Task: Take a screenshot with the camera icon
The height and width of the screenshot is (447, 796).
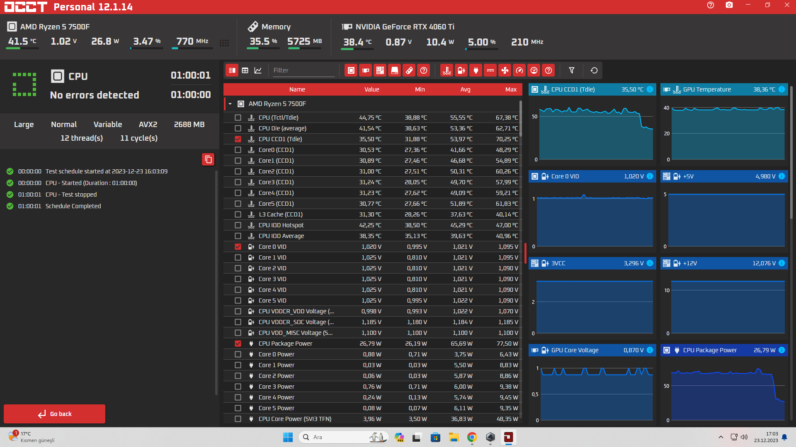Action: [x=729, y=5]
